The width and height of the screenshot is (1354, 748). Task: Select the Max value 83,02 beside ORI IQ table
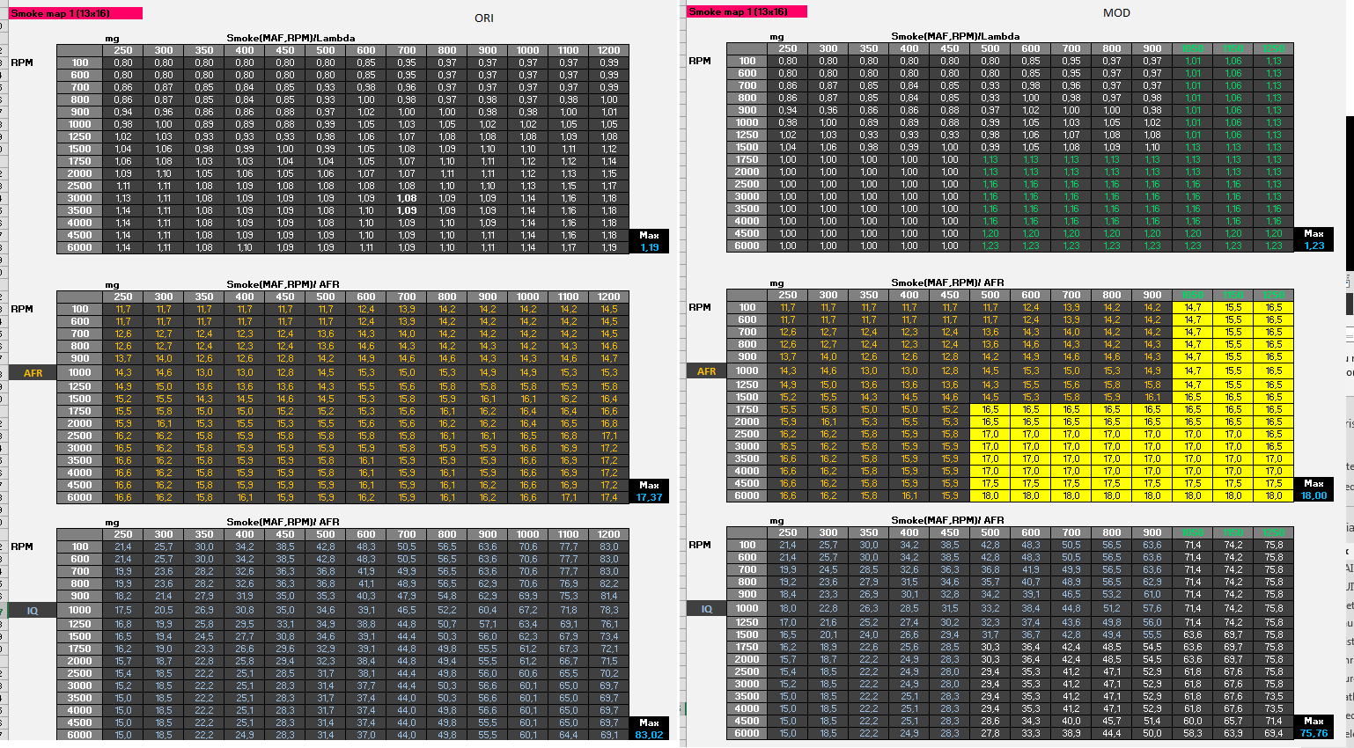point(649,735)
